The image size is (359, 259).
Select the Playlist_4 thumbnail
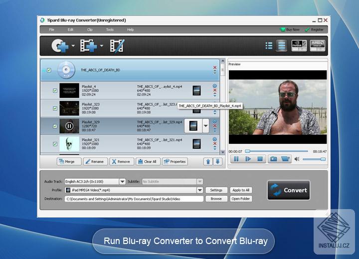69,90
